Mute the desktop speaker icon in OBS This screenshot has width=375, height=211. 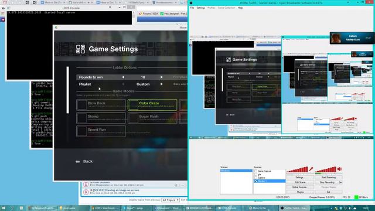pyautogui.click(x=339, y=169)
